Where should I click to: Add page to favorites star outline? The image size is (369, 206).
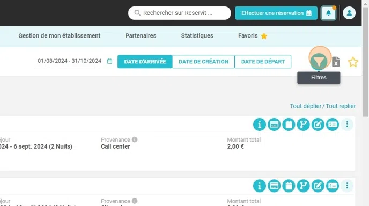[x=353, y=62]
